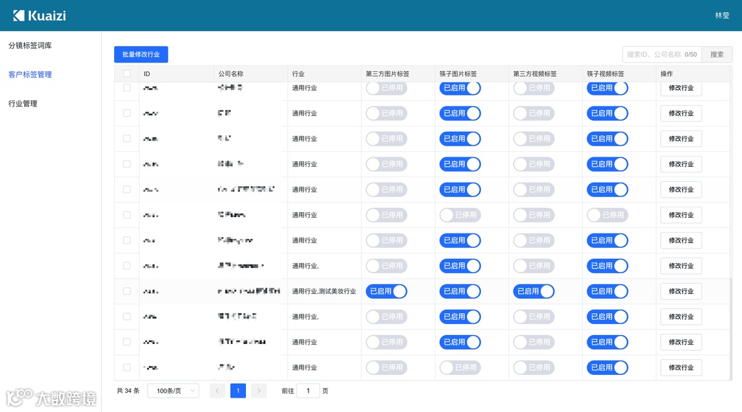Screen dimensions: 742x412
Task: Disable the 筷子图片标签 toggle in the first row
Action: [x=460, y=88]
